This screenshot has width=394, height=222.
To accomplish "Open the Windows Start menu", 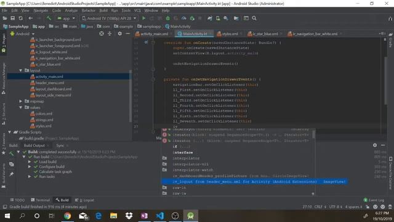I will 7,216.
